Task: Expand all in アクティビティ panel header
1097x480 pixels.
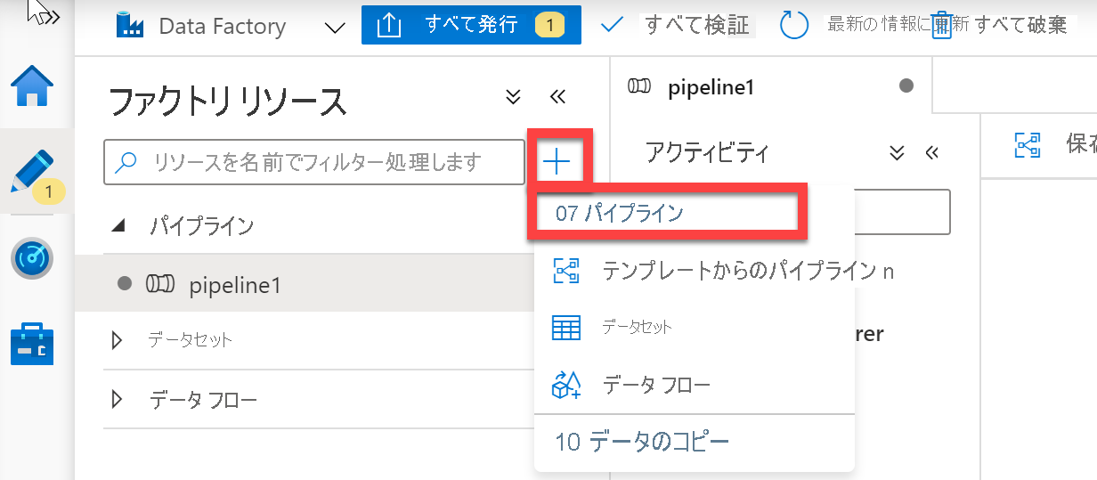Action: (897, 153)
